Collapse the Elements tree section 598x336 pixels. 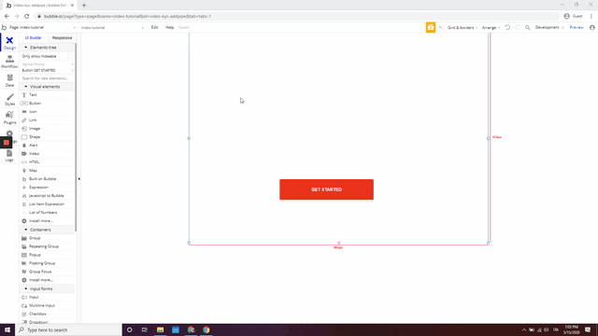coord(26,48)
